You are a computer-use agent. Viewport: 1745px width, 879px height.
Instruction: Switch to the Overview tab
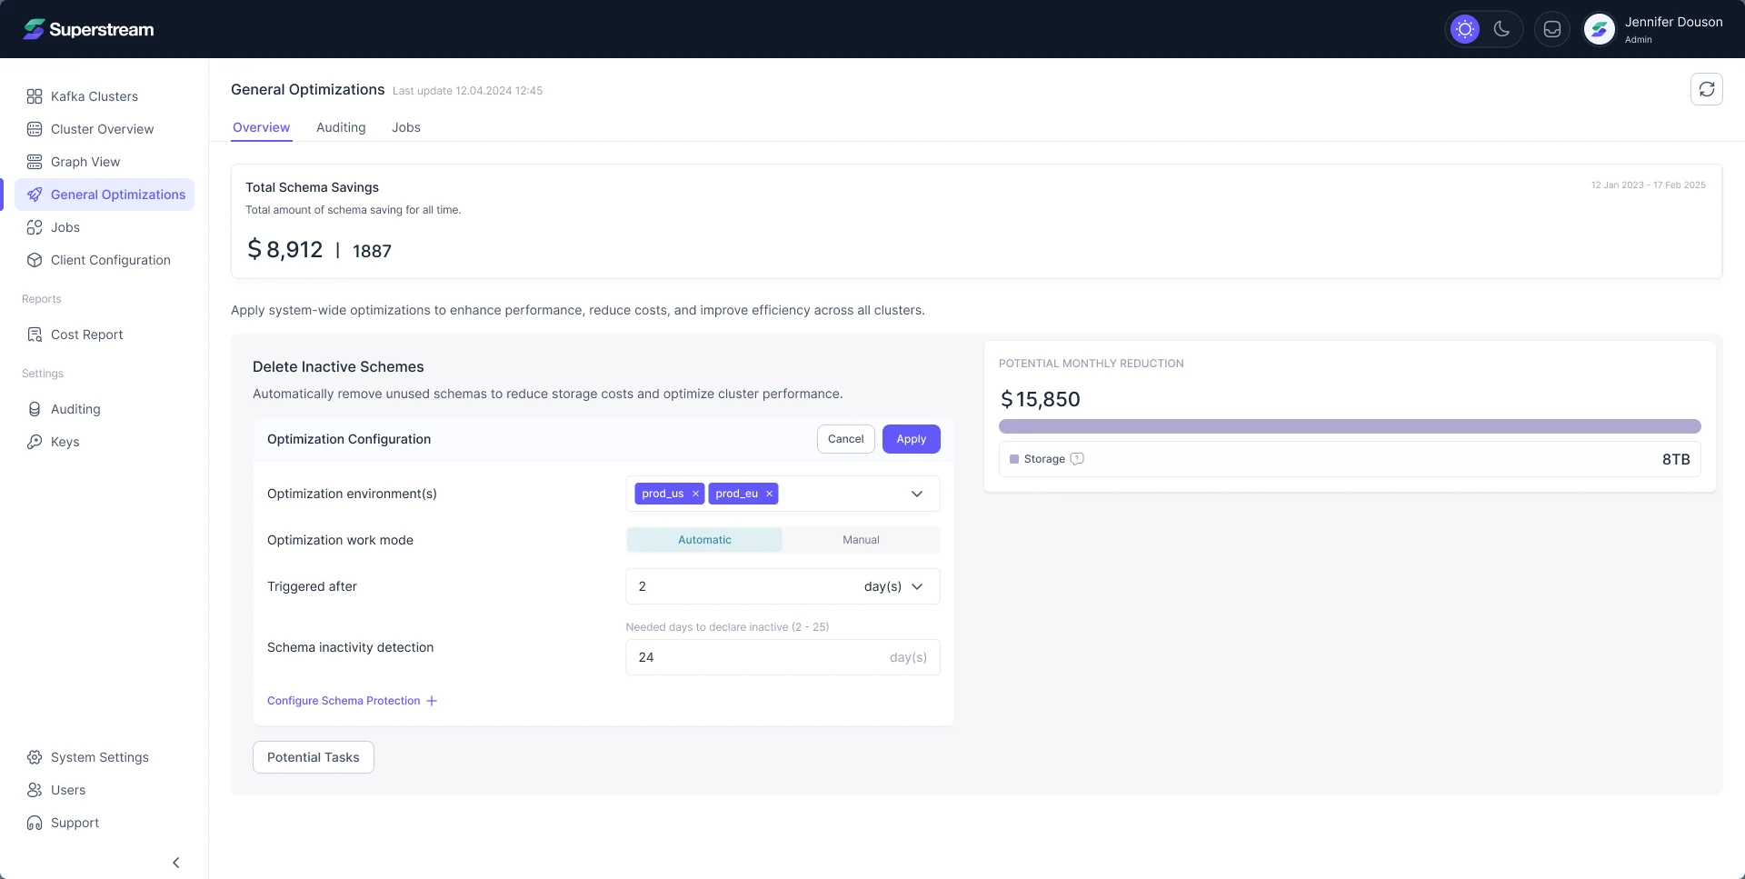coord(262,127)
